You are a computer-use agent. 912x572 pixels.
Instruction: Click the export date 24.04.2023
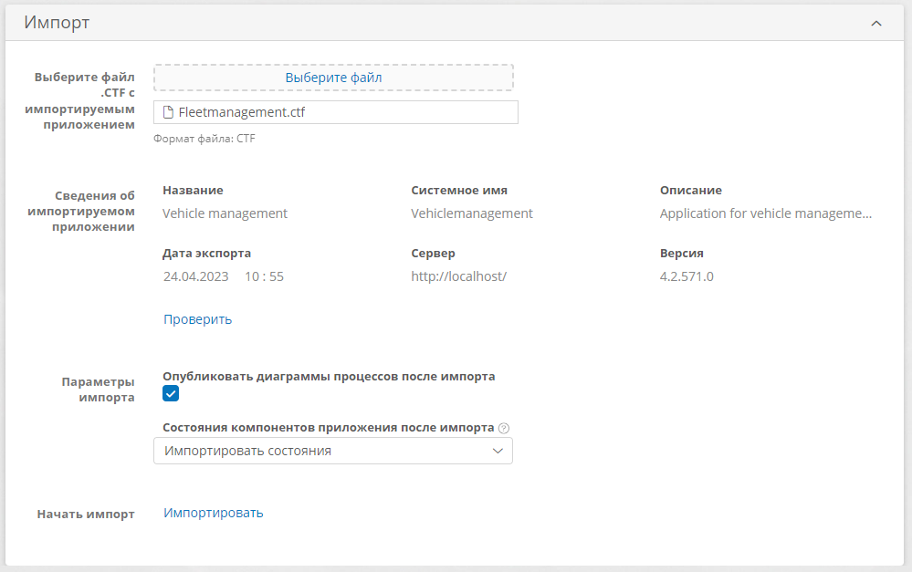click(x=196, y=276)
